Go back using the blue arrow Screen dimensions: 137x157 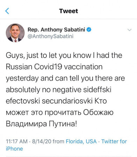7,11
